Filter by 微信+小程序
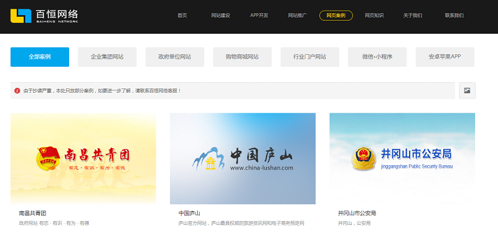 tap(377, 57)
